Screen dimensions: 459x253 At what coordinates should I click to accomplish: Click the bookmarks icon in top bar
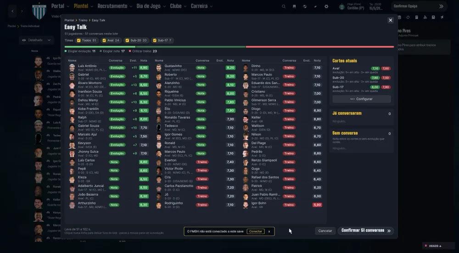coord(294,6)
